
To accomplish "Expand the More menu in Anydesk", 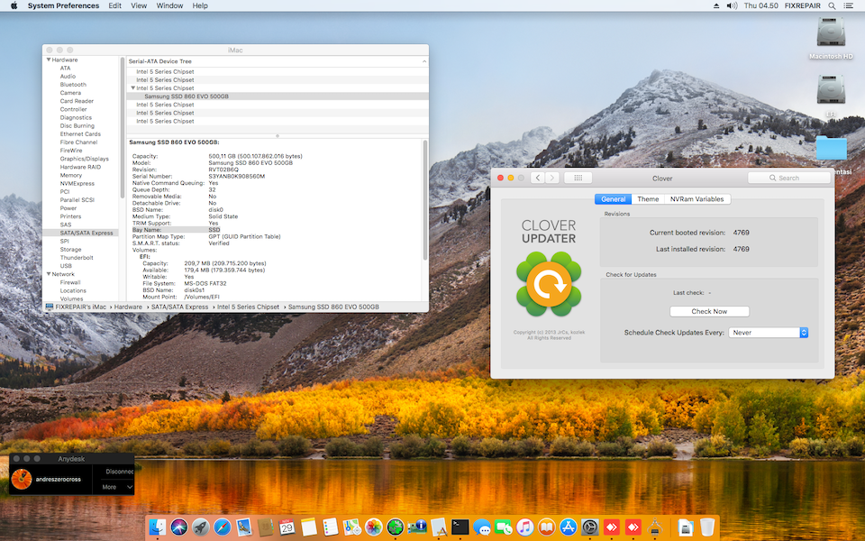I will pos(117,487).
